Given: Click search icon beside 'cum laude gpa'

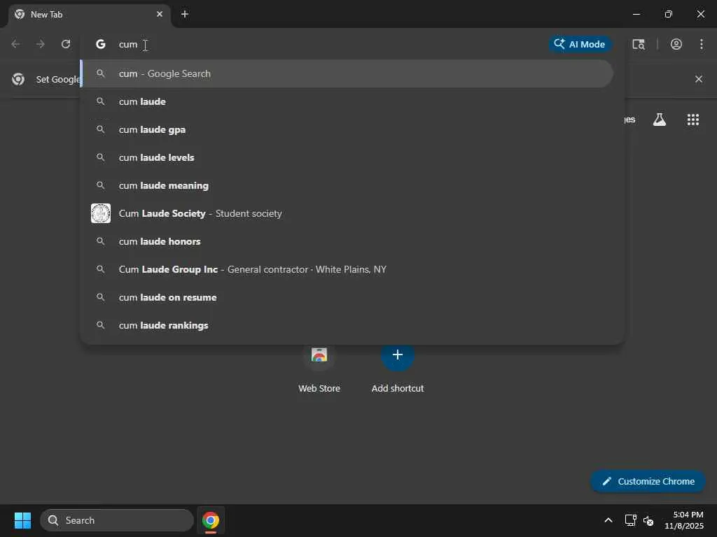Looking at the screenshot, I should click(x=101, y=129).
